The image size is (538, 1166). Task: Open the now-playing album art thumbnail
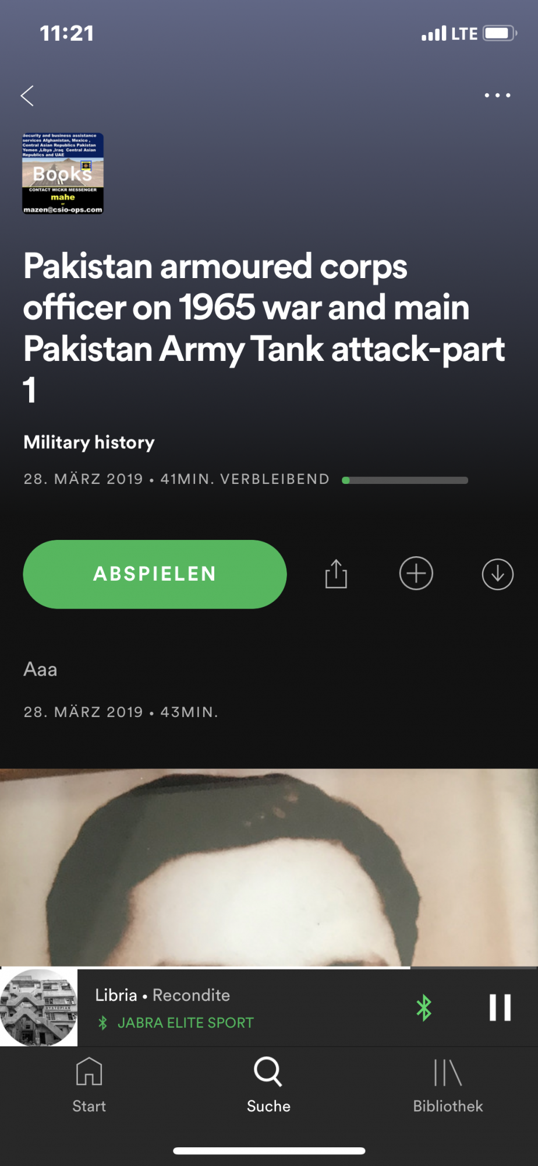tap(38, 1007)
